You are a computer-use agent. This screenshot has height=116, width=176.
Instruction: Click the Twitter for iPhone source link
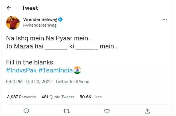[x=72, y=82]
